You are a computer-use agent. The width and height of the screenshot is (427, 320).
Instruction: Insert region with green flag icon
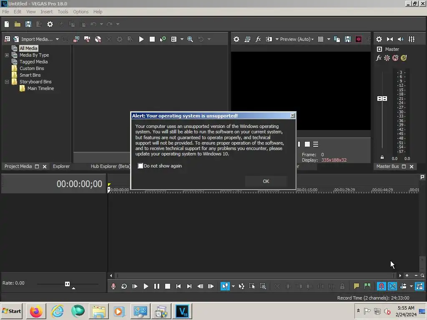click(367, 286)
